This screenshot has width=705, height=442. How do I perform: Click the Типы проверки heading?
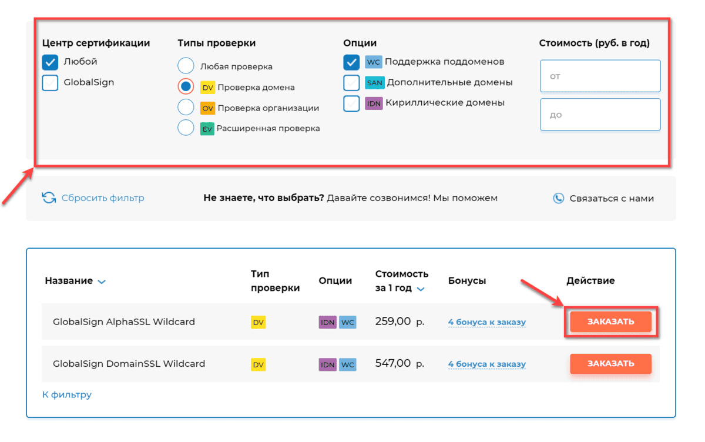coord(216,43)
